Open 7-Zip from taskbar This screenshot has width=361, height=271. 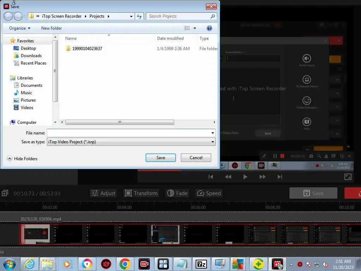[x=201, y=264]
